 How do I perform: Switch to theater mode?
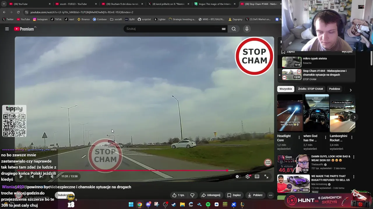(x=257, y=176)
